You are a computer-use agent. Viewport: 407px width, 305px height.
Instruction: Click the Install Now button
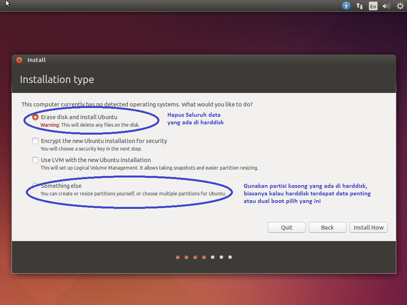point(368,227)
